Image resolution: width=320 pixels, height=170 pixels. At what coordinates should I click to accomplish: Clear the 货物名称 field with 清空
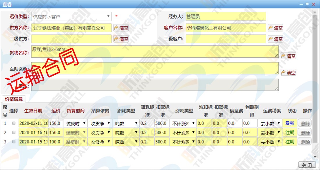[288, 56]
